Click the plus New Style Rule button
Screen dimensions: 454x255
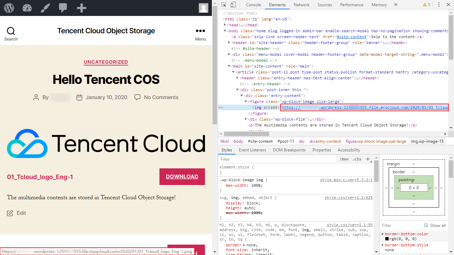368,159
